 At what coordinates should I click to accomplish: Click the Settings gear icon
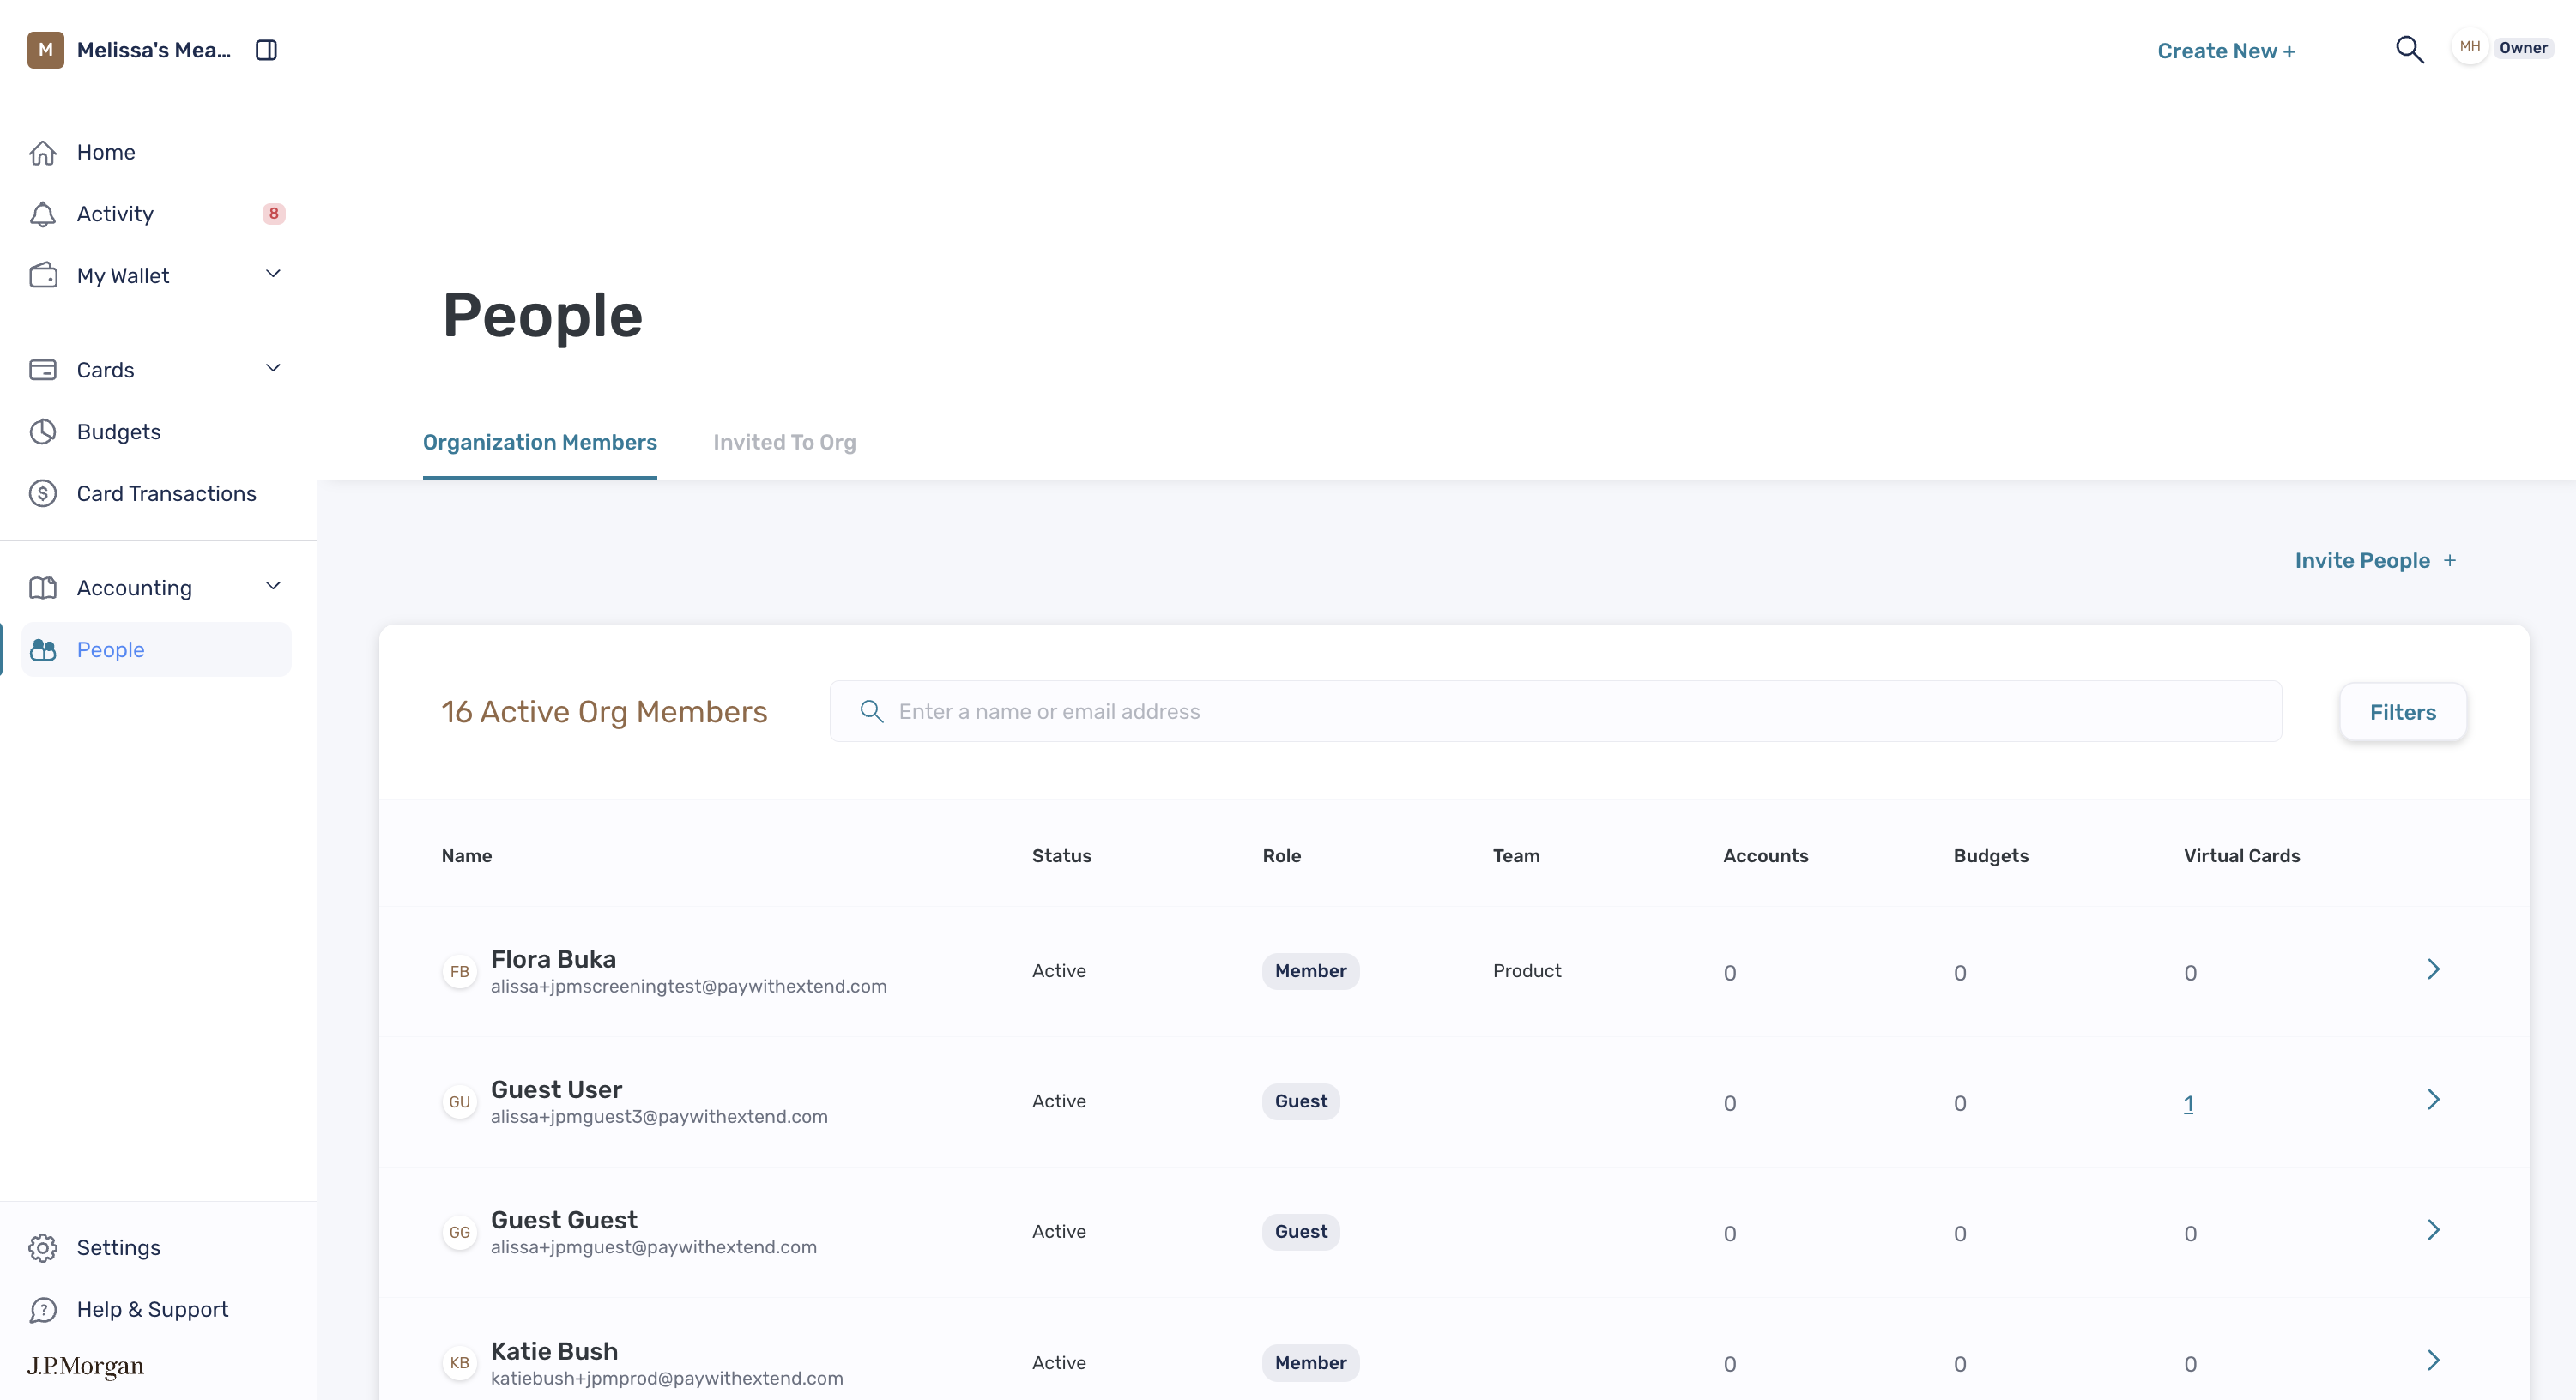coord(43,1248)
